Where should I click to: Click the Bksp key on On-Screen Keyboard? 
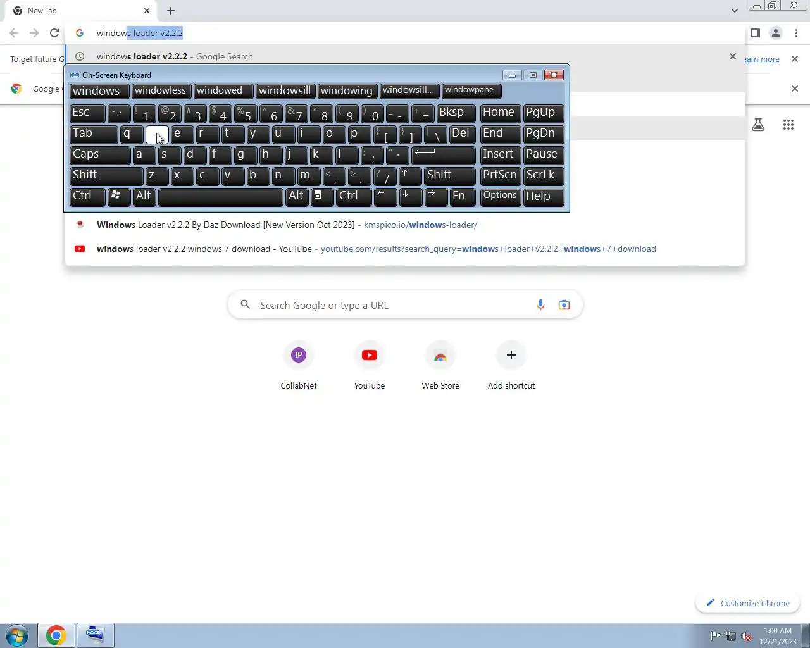(456, 113)
